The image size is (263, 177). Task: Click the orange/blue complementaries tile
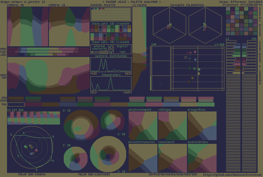[x=202, y=126]
